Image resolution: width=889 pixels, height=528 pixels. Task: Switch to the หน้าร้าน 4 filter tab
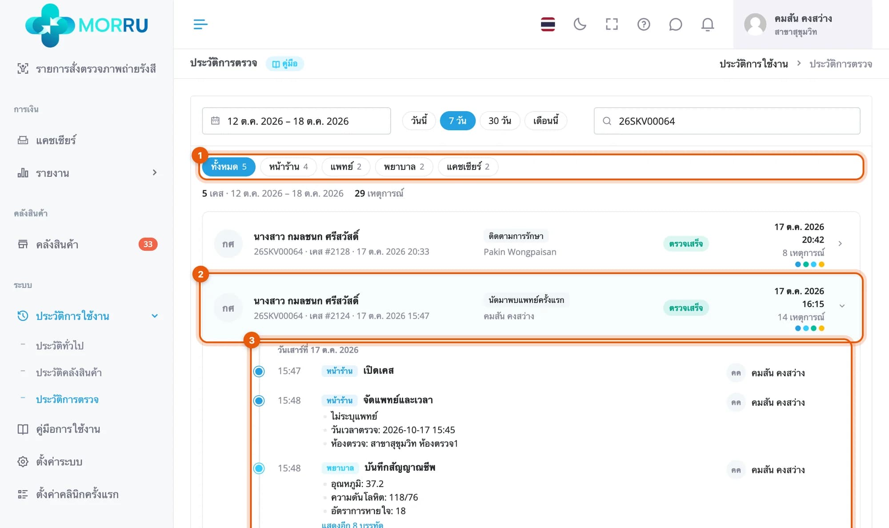(x=288, y=167)
